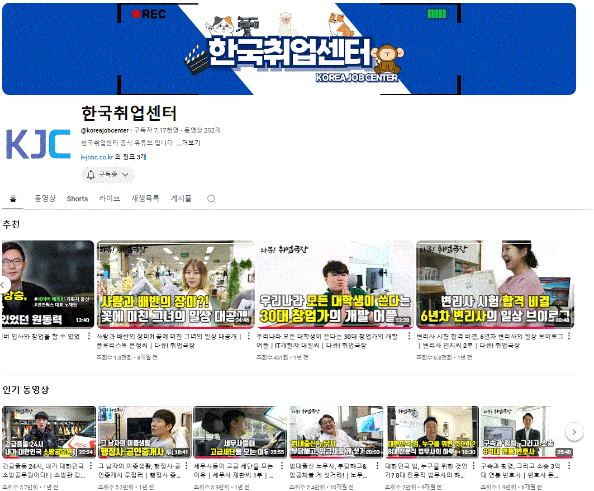
Task: Open more options for 30대 창업가의 개발 어플 video
Action: 409,336
